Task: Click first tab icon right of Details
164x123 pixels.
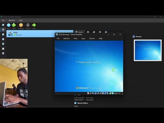Action: coord(88,32)
